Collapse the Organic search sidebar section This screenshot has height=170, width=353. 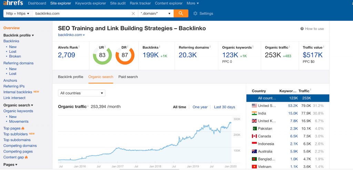point(18,105)
